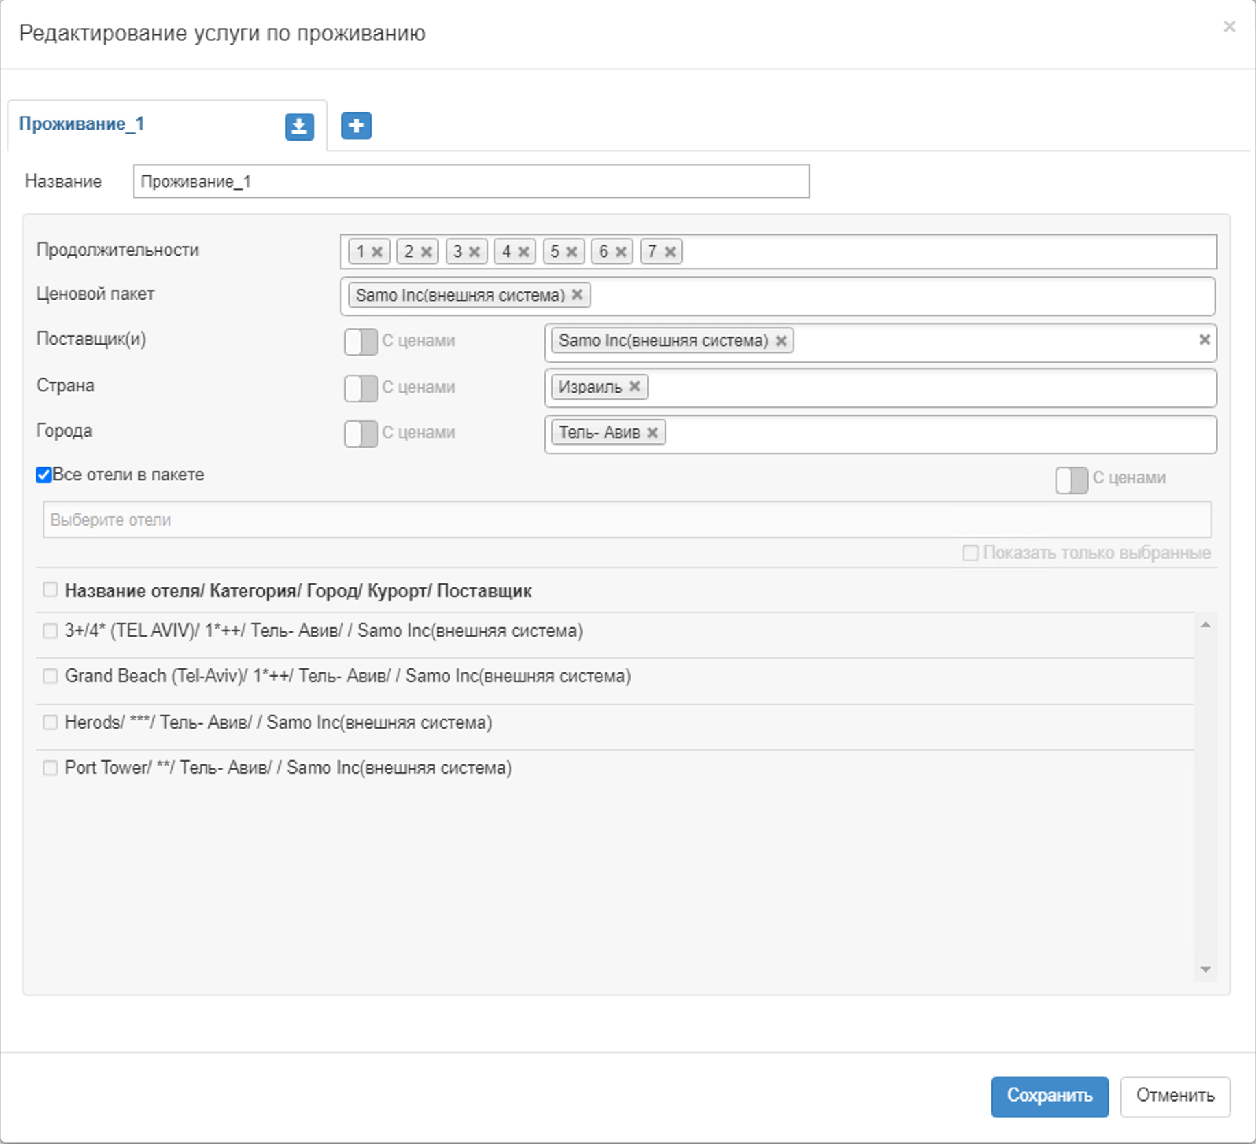
Task: Open the Города multi-select field
Action: point(939,434)
